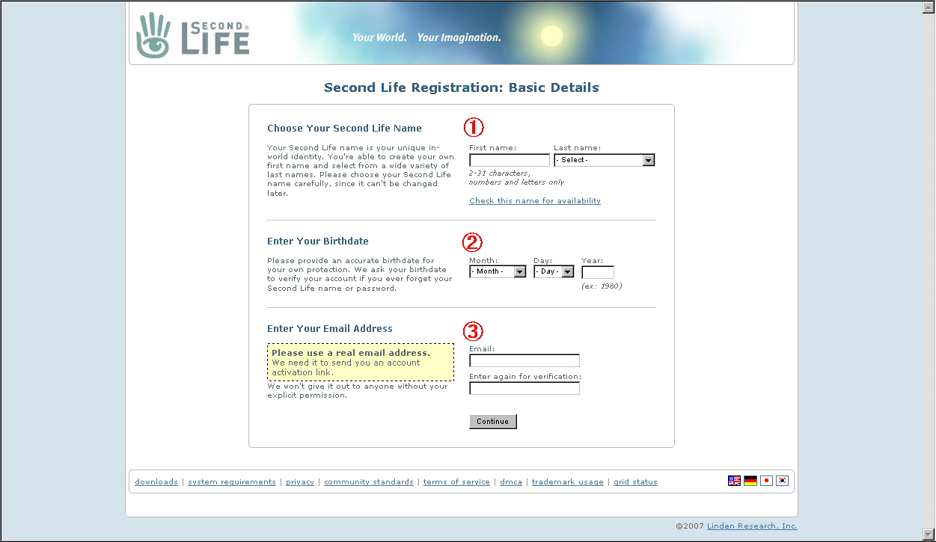Click the 'Second Life Registration: Basic Details' heading
Image resolution: width=936 pixels, height=542 pixels.
coord(462,87)
